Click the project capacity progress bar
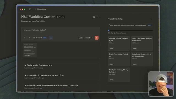Image resolution: width=176 pixels, height=99 pixels. (x=130, y=31)
